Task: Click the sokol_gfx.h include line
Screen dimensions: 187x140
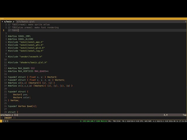Action: point(26,45)
